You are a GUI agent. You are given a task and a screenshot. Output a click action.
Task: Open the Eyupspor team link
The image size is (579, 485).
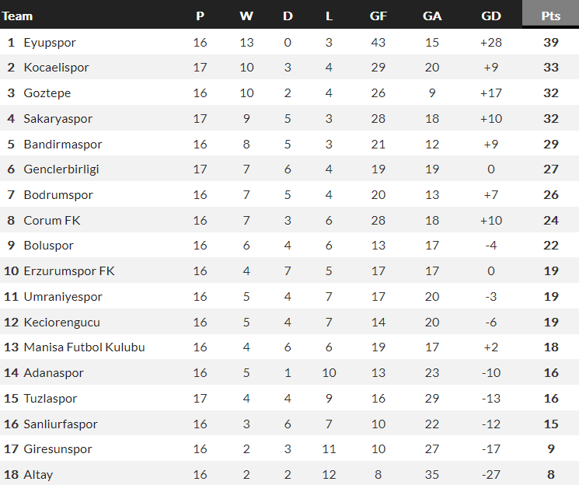coord(50,42)
